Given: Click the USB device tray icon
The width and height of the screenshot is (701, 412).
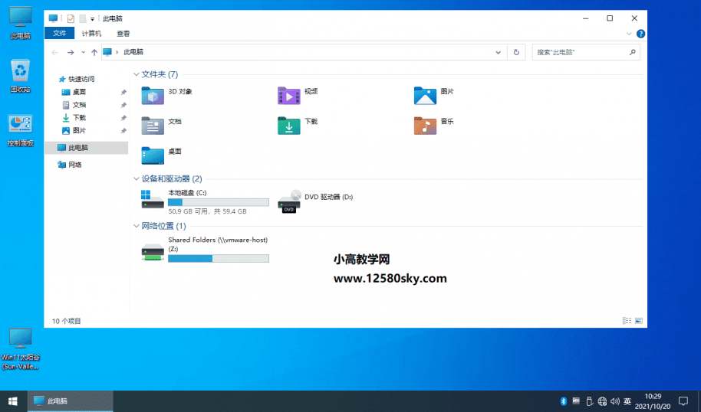Looking at the screenshot, I should [x=589, y=401].
